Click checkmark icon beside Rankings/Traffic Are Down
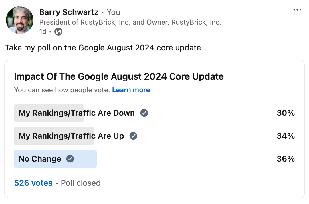This screenshot has width=309, height=204. coord(144,113)
